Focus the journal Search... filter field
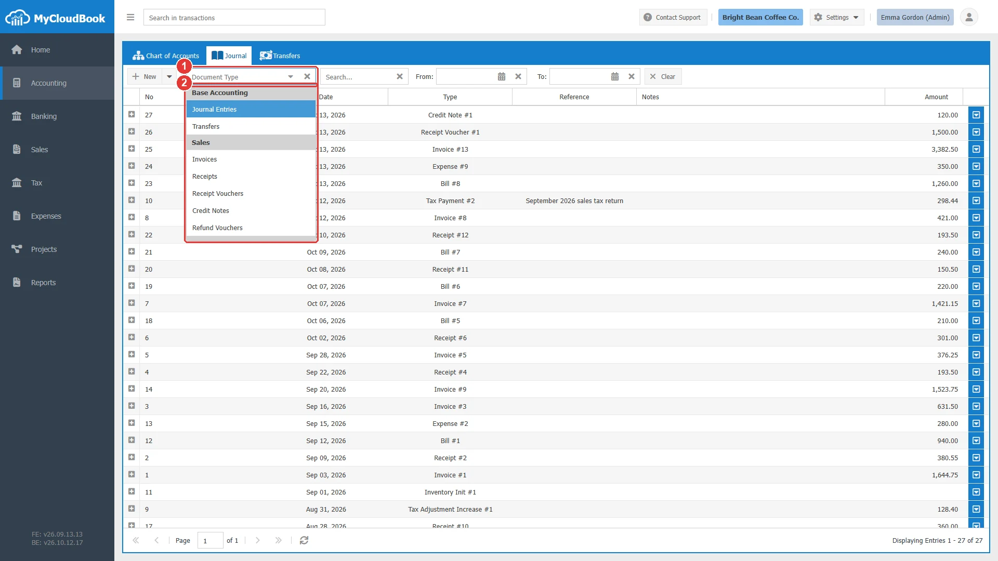 (x=358, y=76)
